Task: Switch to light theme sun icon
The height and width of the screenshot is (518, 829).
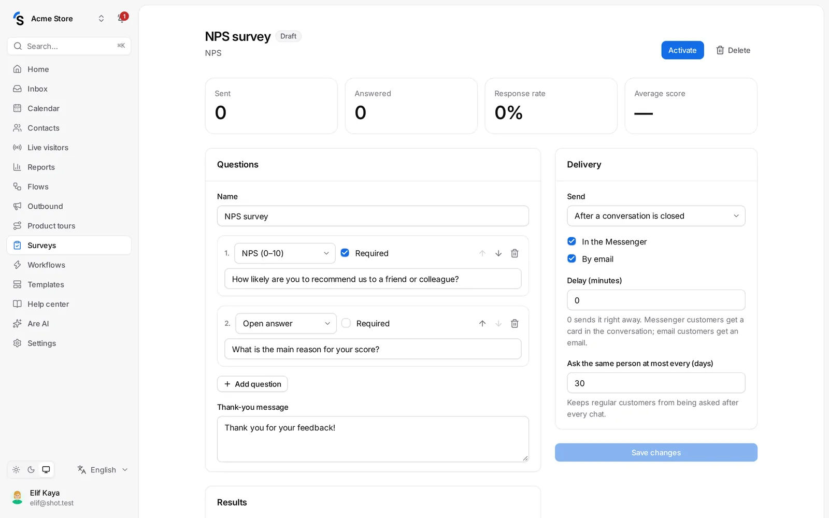Action: (16, 470)
